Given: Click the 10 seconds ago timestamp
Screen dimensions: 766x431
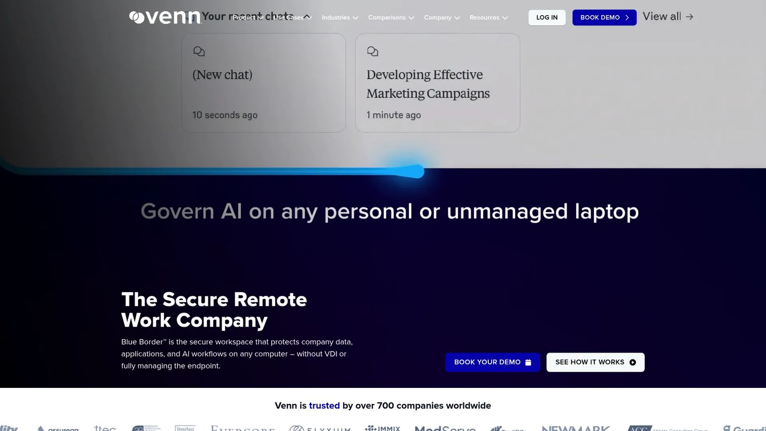Looking at the screenshot, I should 225,115.
